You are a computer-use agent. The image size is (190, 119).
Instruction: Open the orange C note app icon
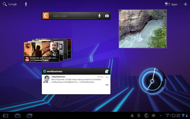46,16
